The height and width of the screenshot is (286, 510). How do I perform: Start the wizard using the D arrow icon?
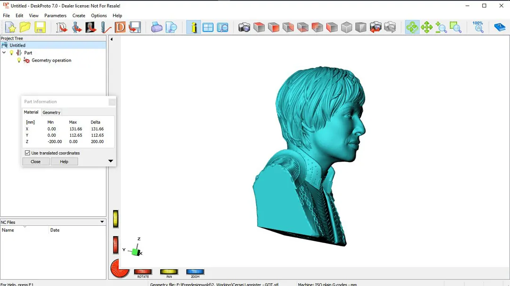(61, 27)
